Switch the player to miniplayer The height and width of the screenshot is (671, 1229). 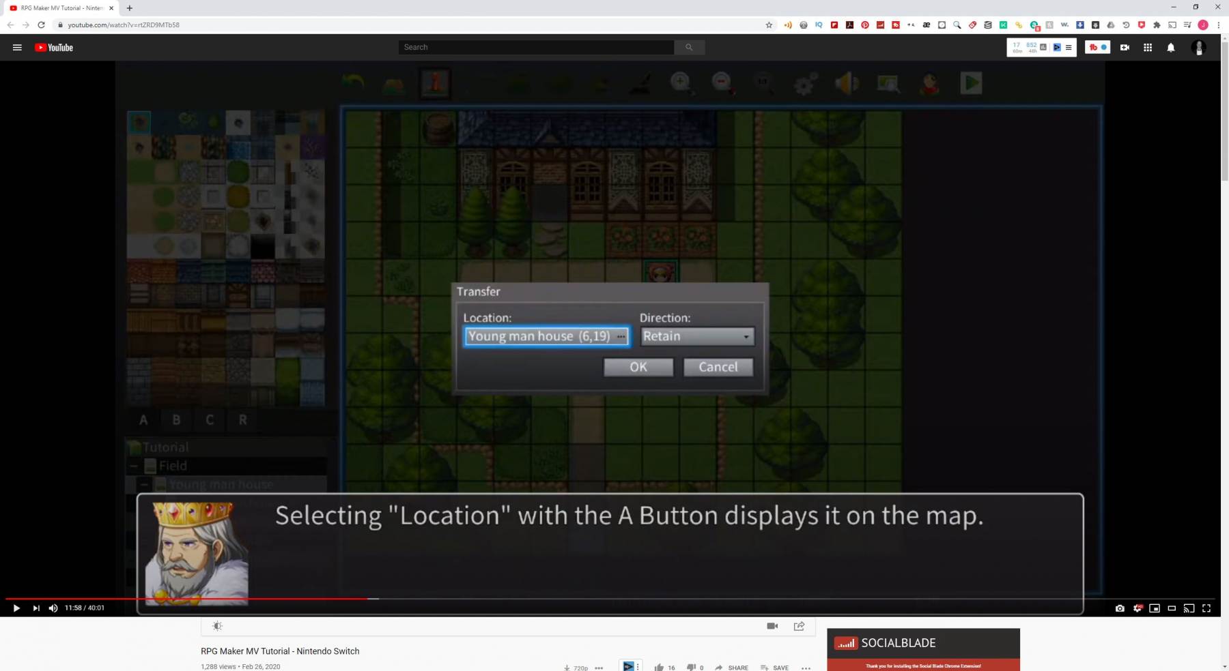point(1155,608)
